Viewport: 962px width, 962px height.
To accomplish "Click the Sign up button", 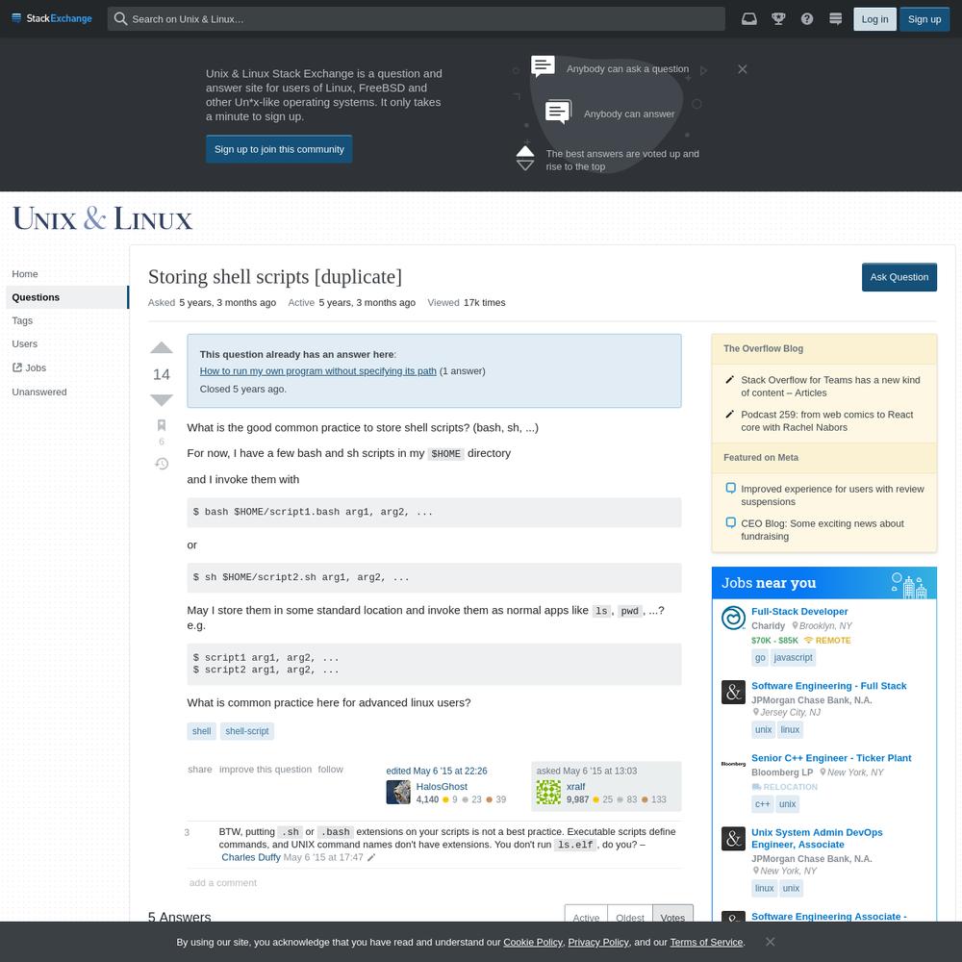I will click(924, 19).
